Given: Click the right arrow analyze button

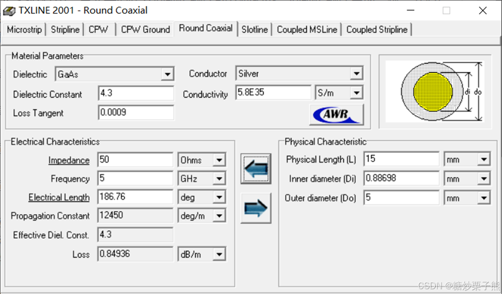Looking at the screenshot, I should point(256,208).
